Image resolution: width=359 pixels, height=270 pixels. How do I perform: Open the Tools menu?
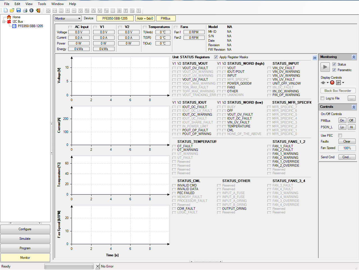[x=42, y=4]
